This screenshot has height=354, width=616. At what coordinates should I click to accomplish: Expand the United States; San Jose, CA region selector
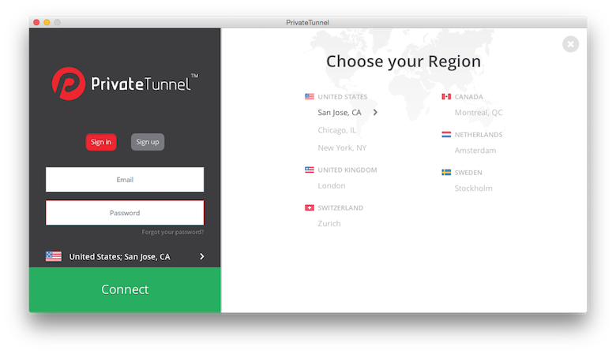(x=125, y=256)
